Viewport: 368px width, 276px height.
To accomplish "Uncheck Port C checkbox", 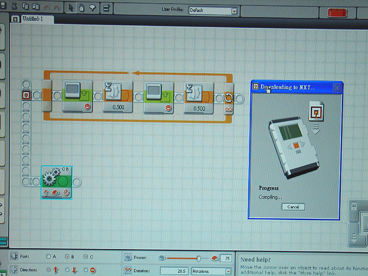I will [x=86, y=257].
